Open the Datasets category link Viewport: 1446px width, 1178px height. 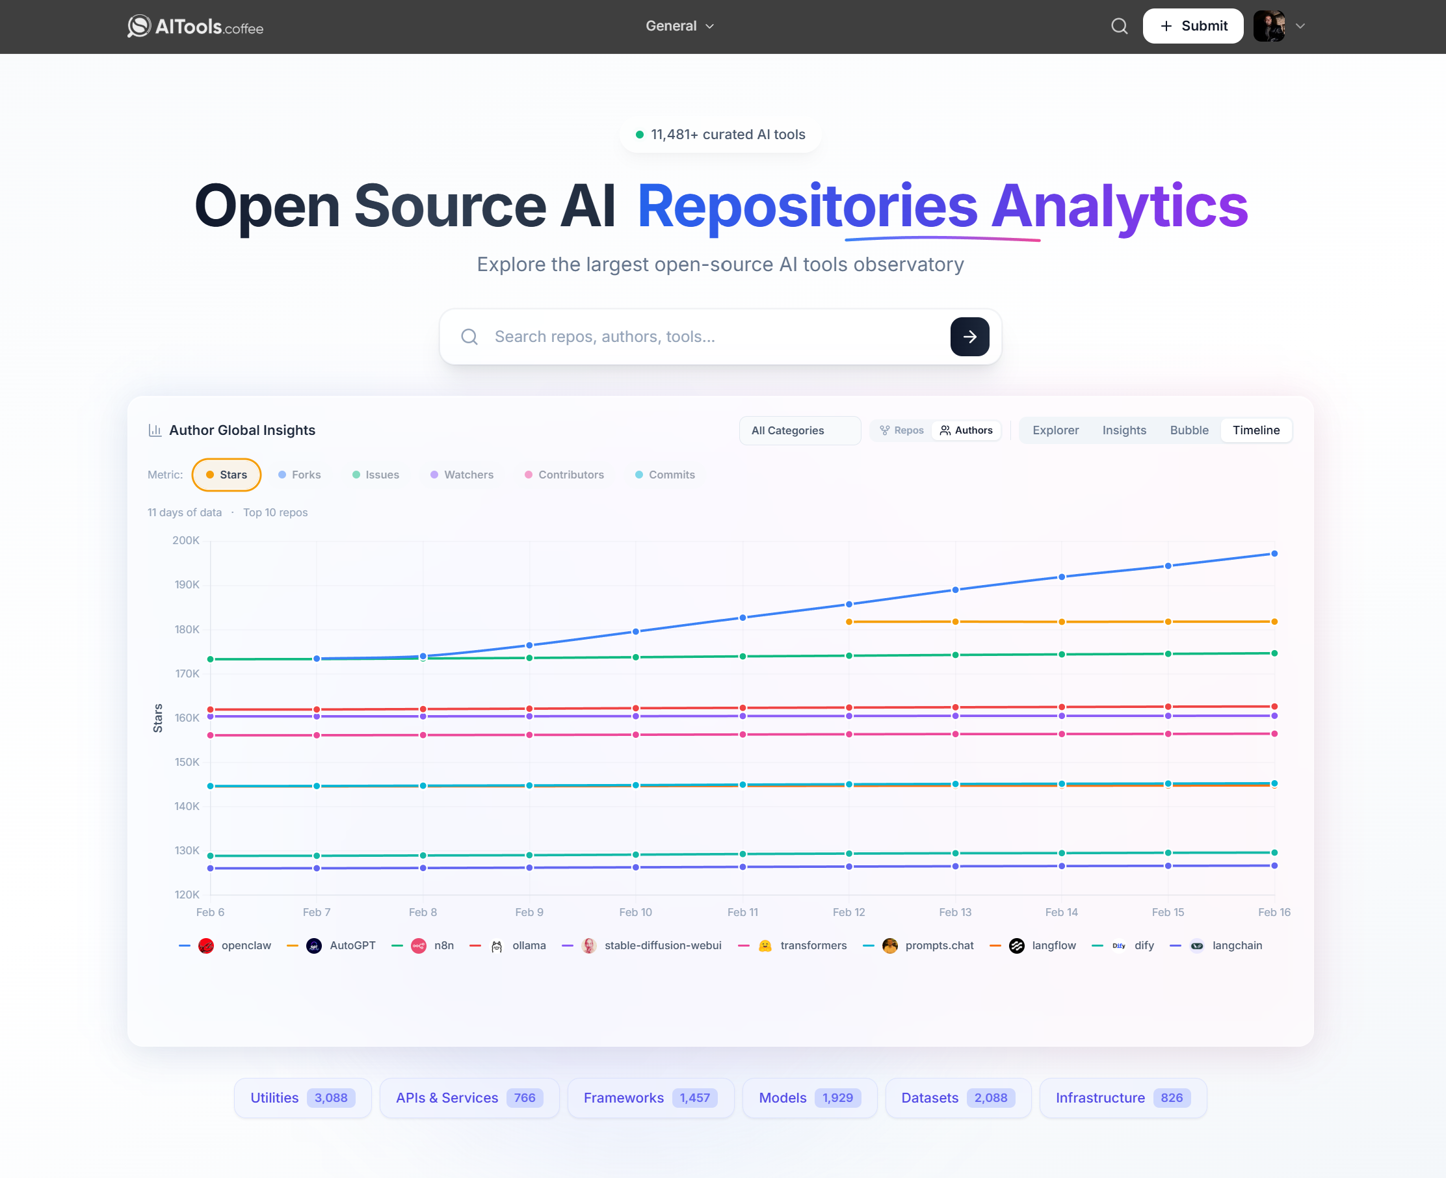958,1097
